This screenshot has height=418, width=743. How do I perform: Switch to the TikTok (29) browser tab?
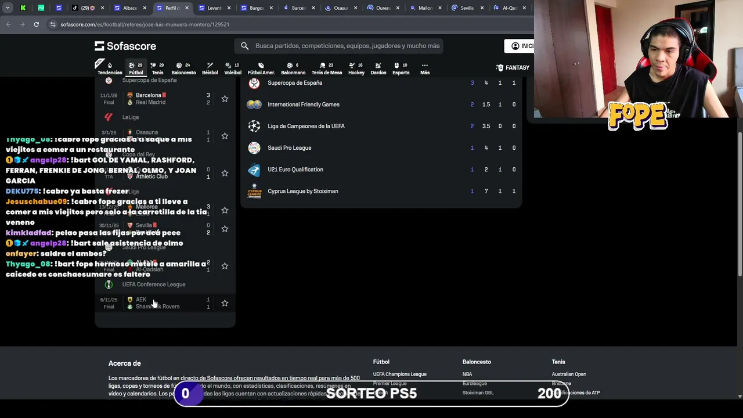pos(88,8)
